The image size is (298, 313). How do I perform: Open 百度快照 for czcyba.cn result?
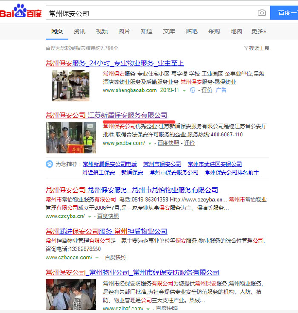(x=108, y=216)
